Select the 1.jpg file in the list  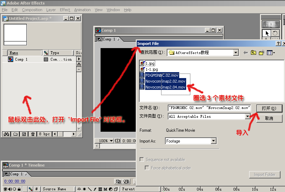tap(150, 63)
